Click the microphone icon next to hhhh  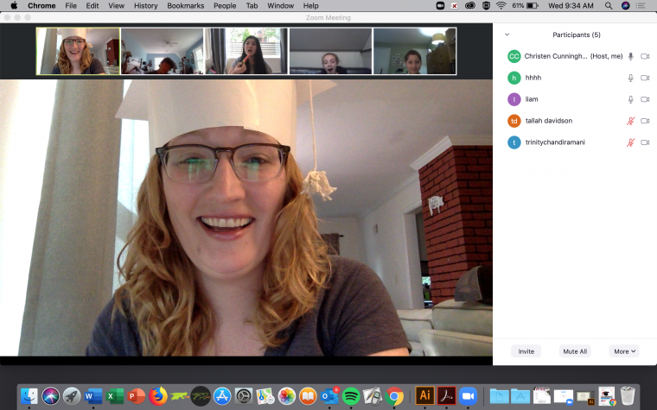coord(630,78)
